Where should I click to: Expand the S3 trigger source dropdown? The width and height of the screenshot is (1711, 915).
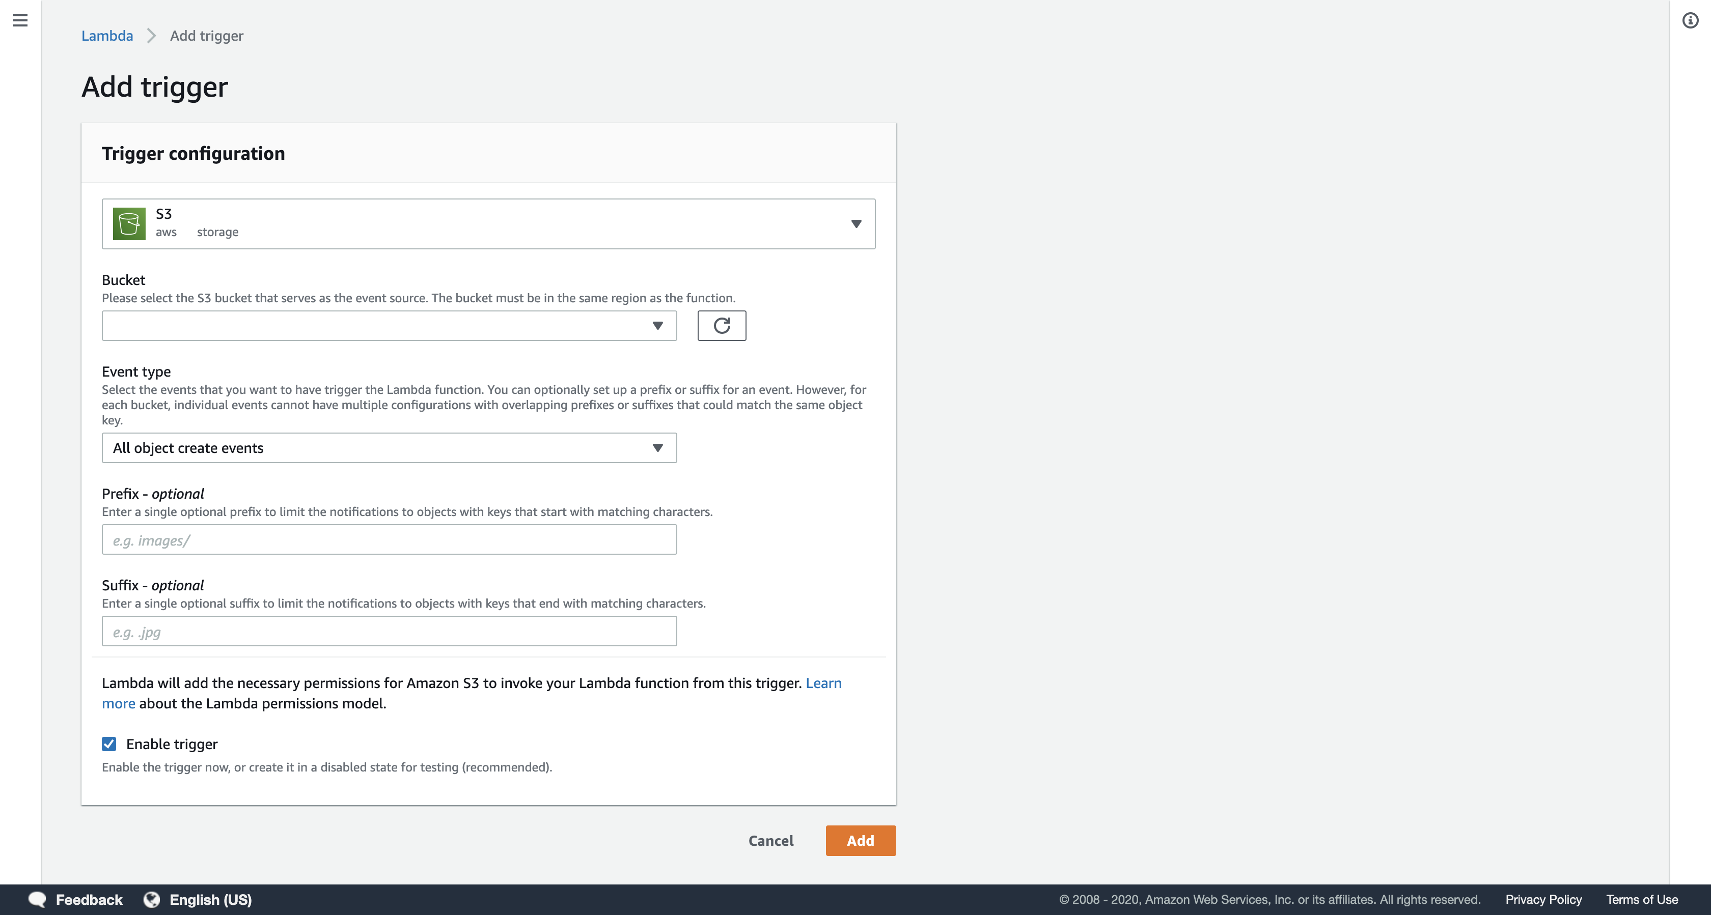coord(855,224)
